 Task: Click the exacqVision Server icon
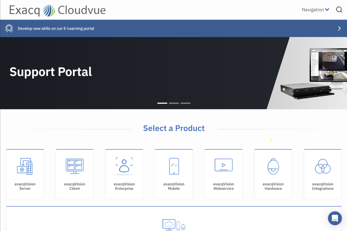pyautogui.click(x=25, y=166)
